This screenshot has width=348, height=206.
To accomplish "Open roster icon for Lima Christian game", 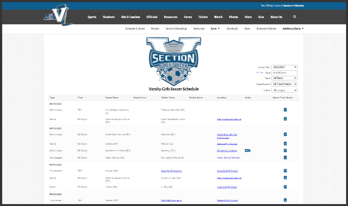I will point(285,178).
